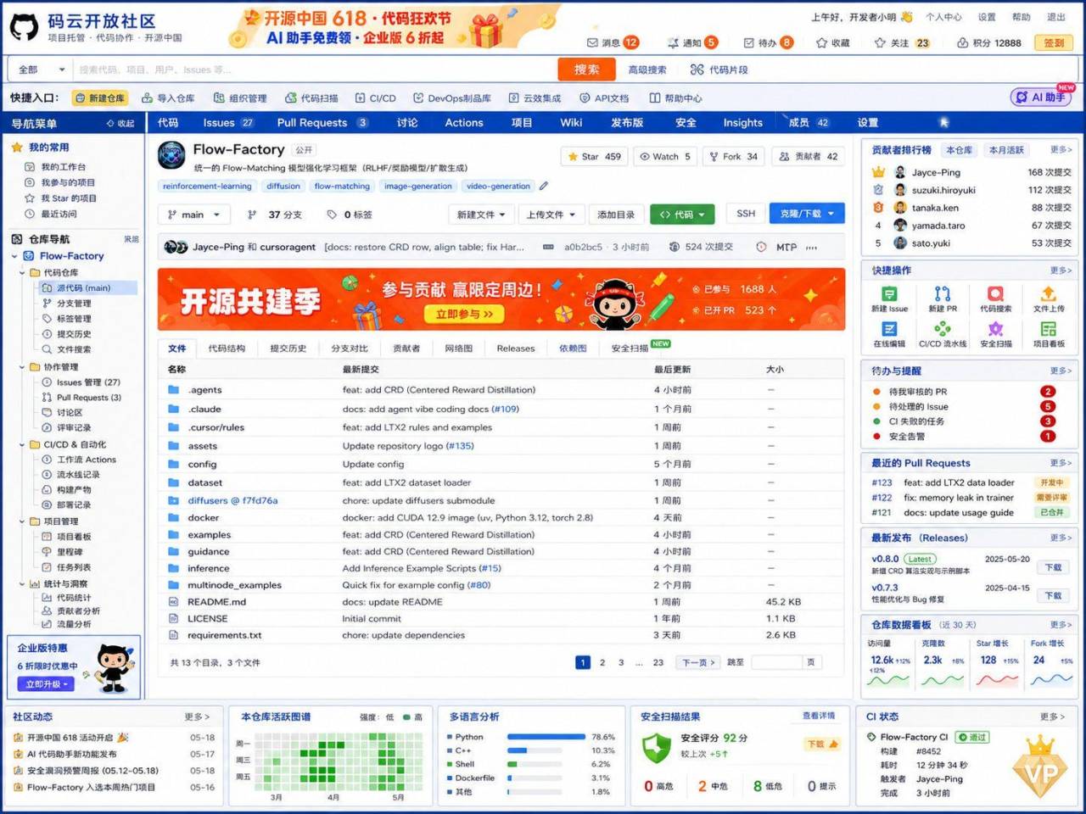Screen dimensions: 1086x814
Task: Click the 码云开放社区 logo
Action: 95,27
